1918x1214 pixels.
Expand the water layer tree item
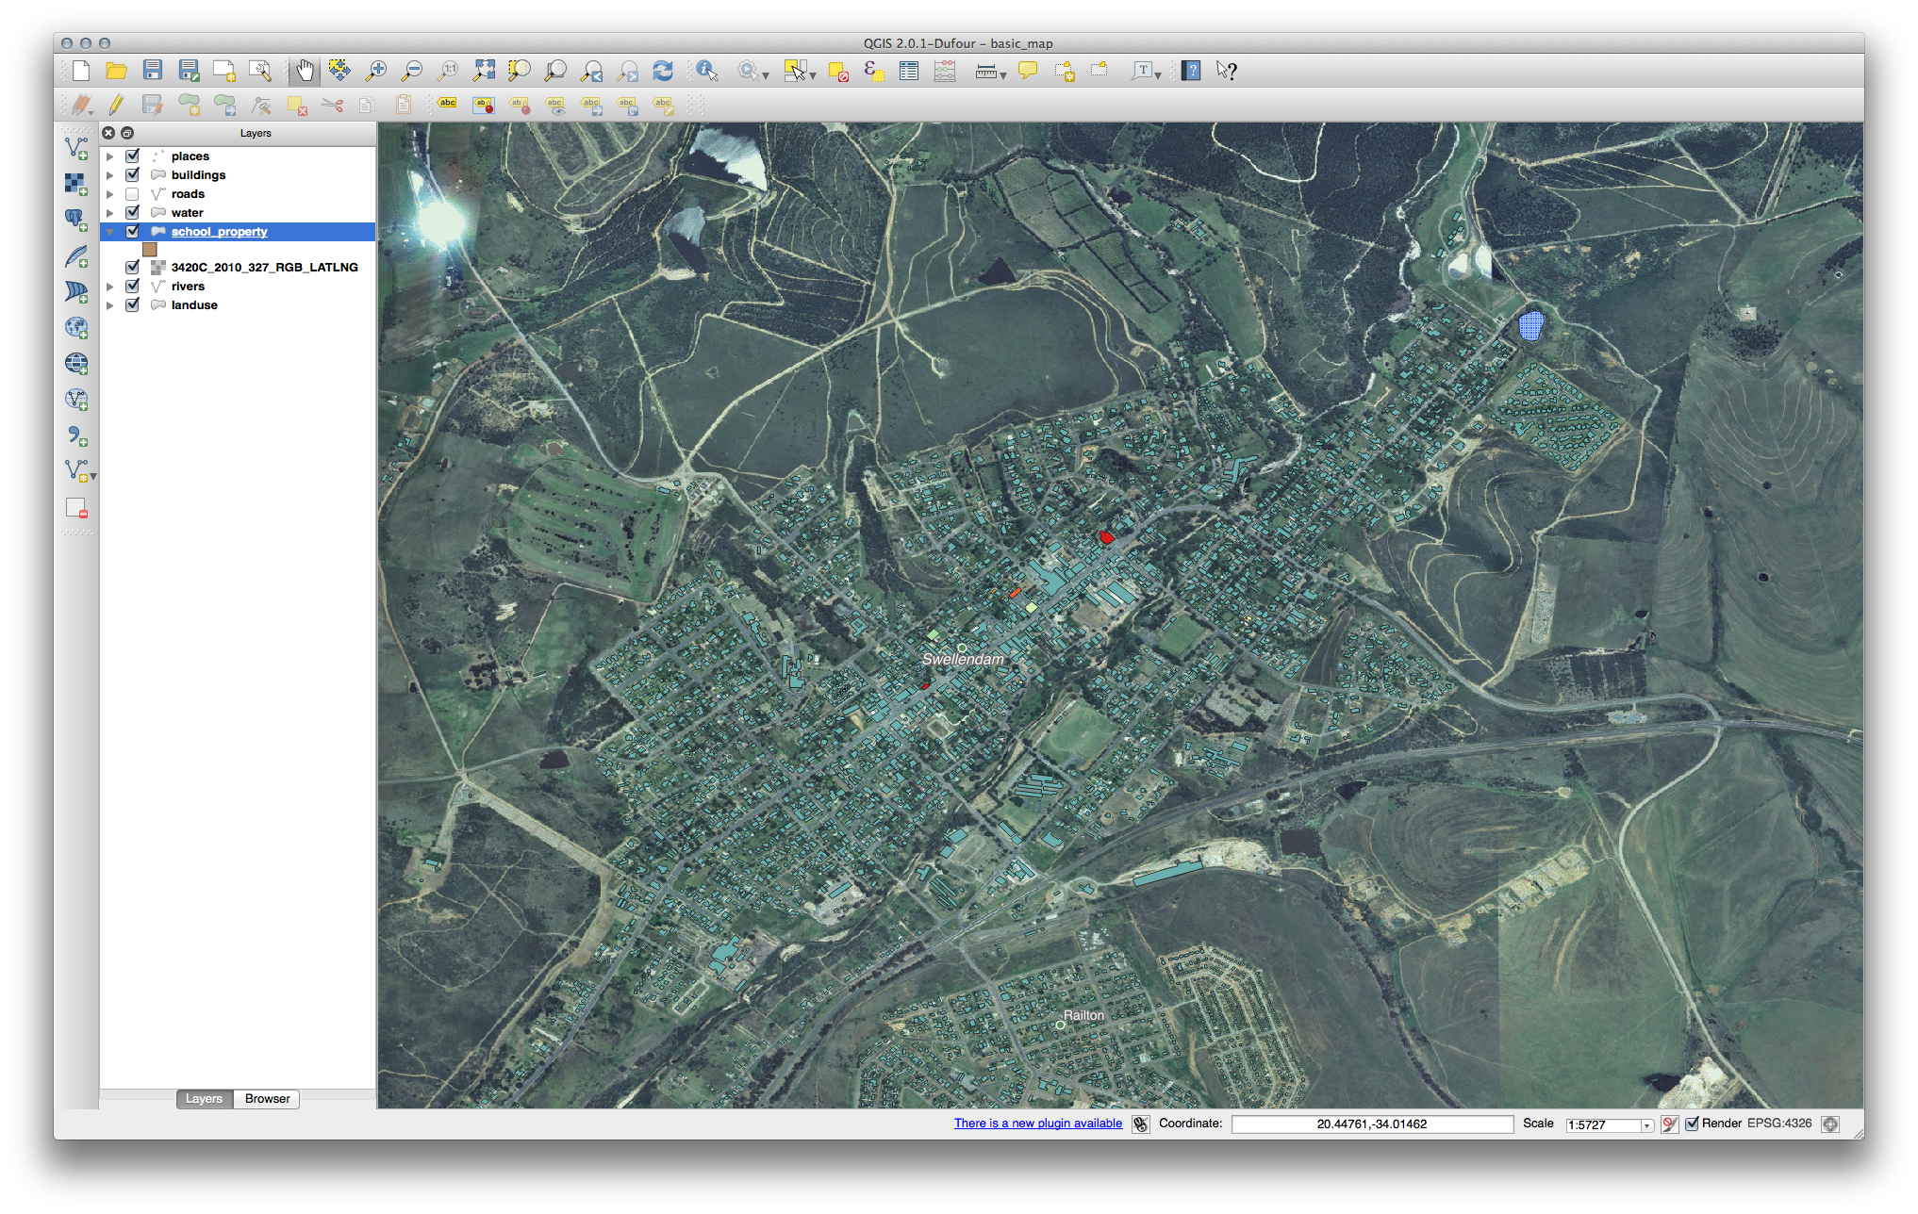click(110, 212)
